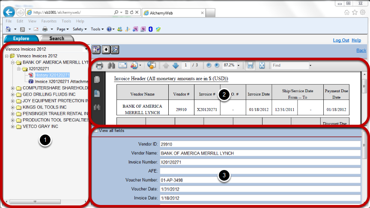Collapse the X20120271 folder node
370x208 pixels.
[x=19, y=69]
